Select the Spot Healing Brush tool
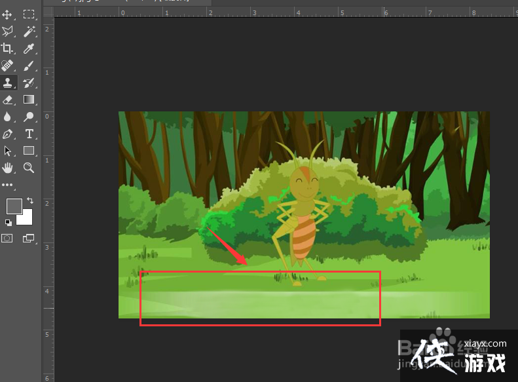This screenshot has height=382, width=518. [8, 66]
